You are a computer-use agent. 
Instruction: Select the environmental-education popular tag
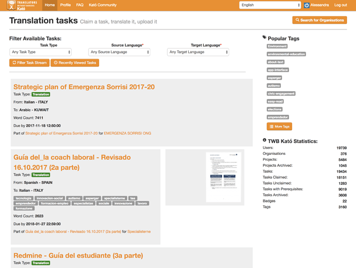pyautogui.click(x=286, y=54)
